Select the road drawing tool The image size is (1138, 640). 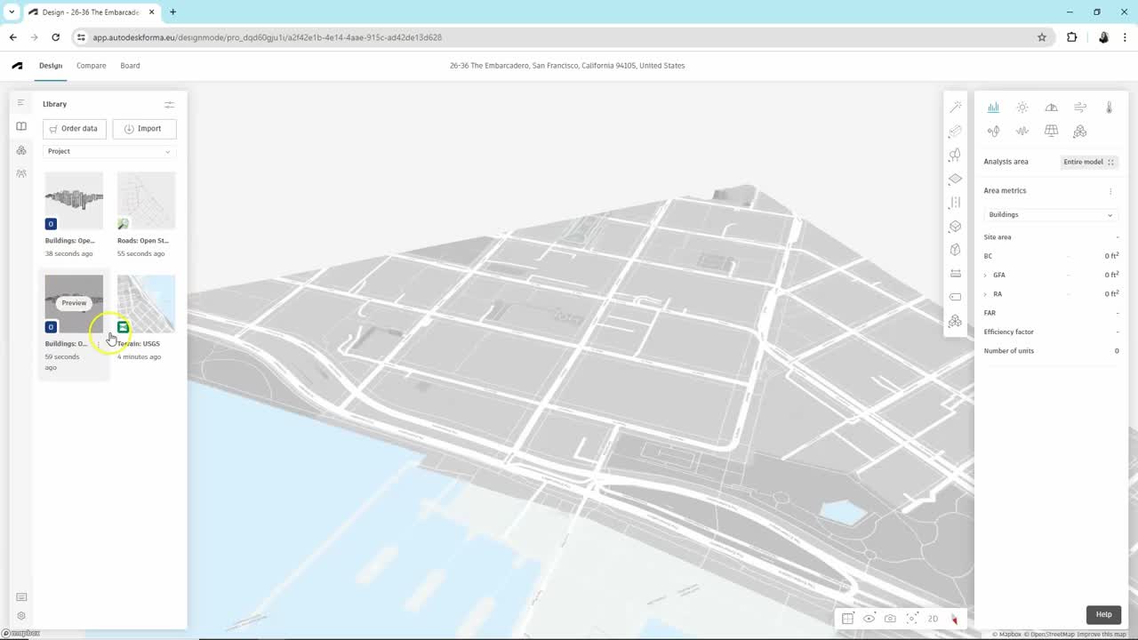[955, 203]
